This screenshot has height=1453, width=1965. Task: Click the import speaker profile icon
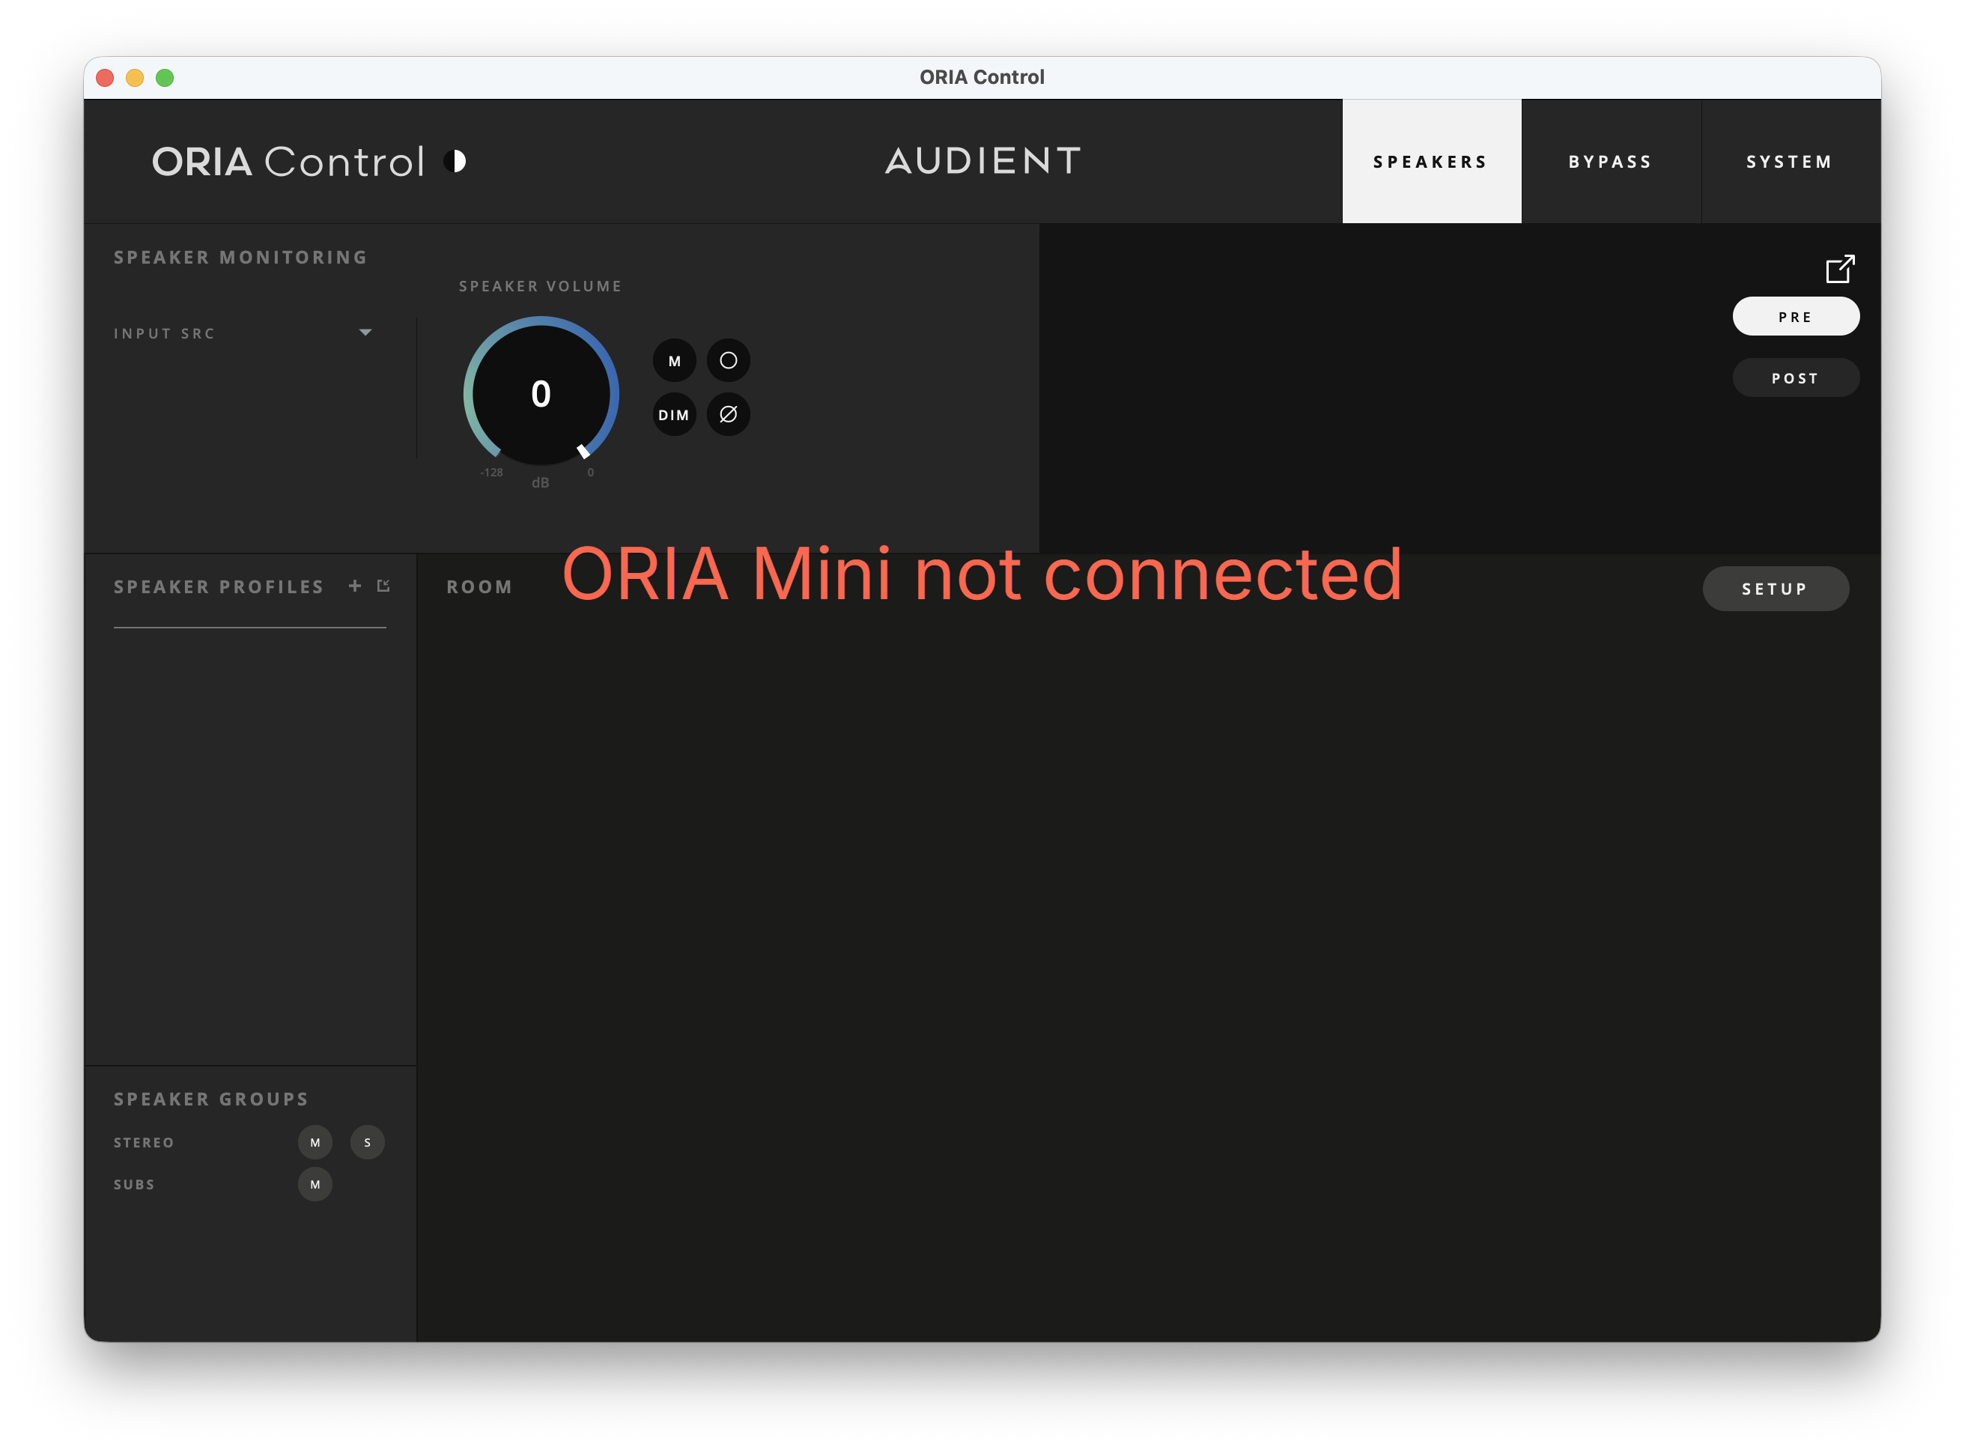pos(383,586)
